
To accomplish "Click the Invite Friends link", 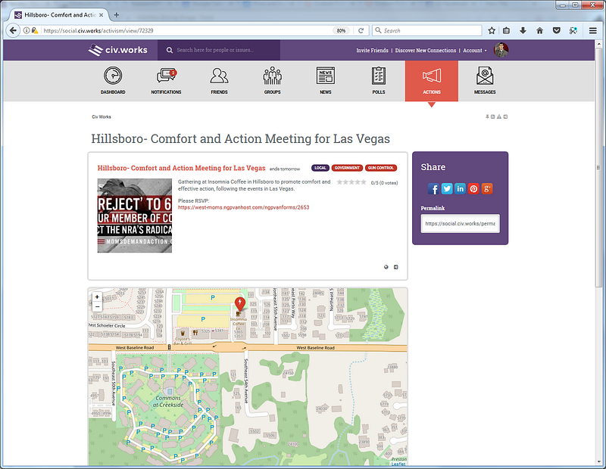I will [372, 51].
